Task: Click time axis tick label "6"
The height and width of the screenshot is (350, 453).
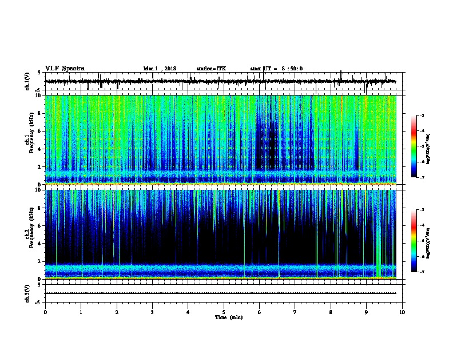Action: 259,312
